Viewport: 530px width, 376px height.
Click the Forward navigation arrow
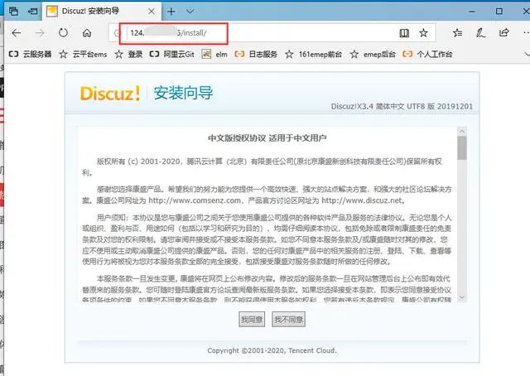click(x=40, y=33)
